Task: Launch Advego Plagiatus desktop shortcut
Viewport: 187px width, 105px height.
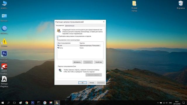Action: coord(4,82)
